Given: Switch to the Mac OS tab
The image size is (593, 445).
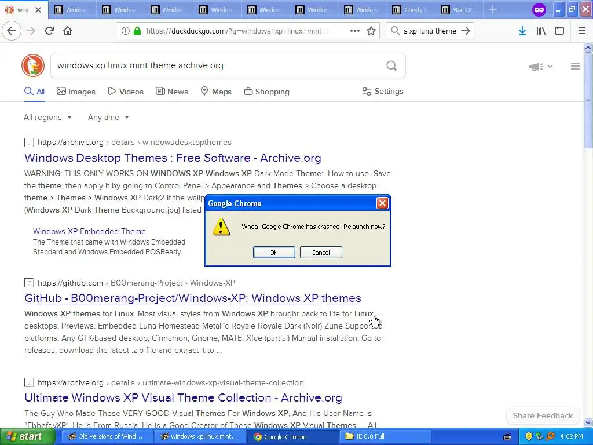Looking at the screenshot, I should coord(459,10).
